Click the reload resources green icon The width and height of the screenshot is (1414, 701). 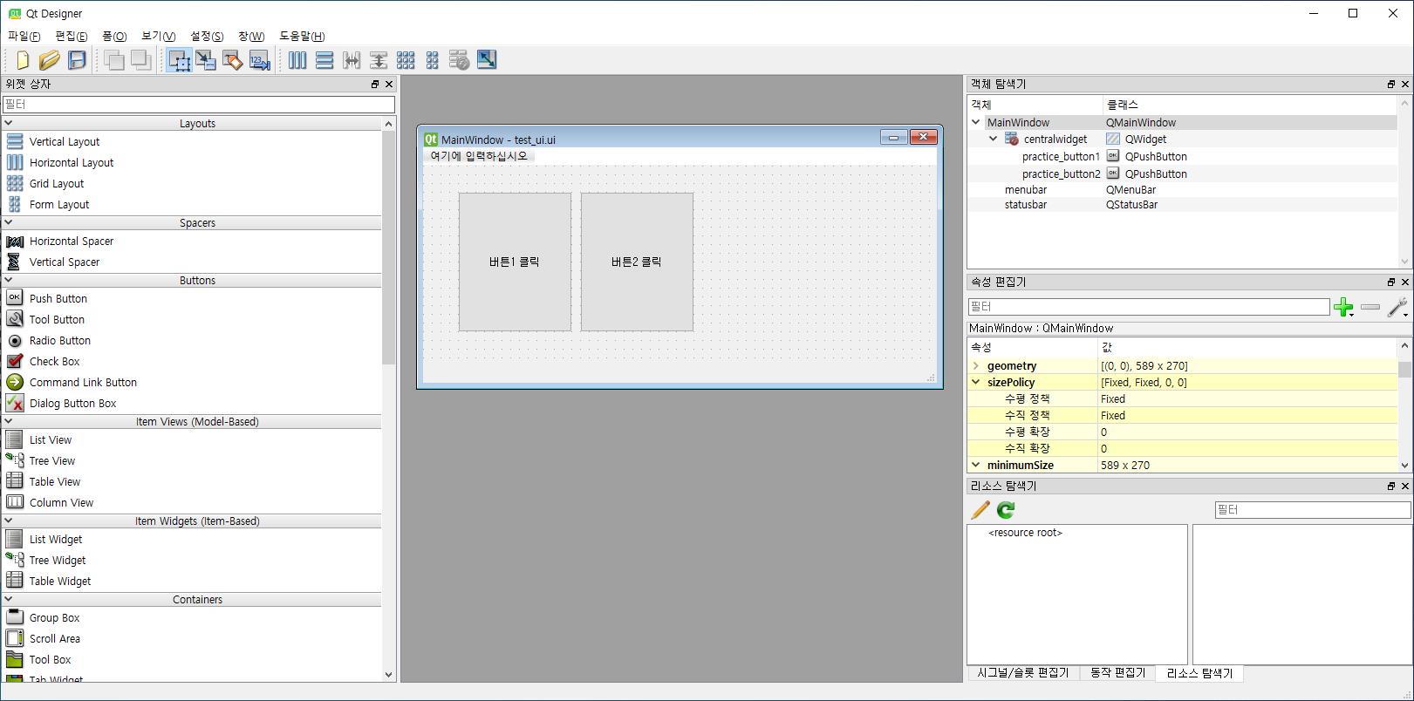coord(1006,510)
